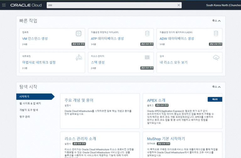This screenshot has height=158, width=241.
Task: Click the 리소스 관리자 category label
Action: (98, 56)
